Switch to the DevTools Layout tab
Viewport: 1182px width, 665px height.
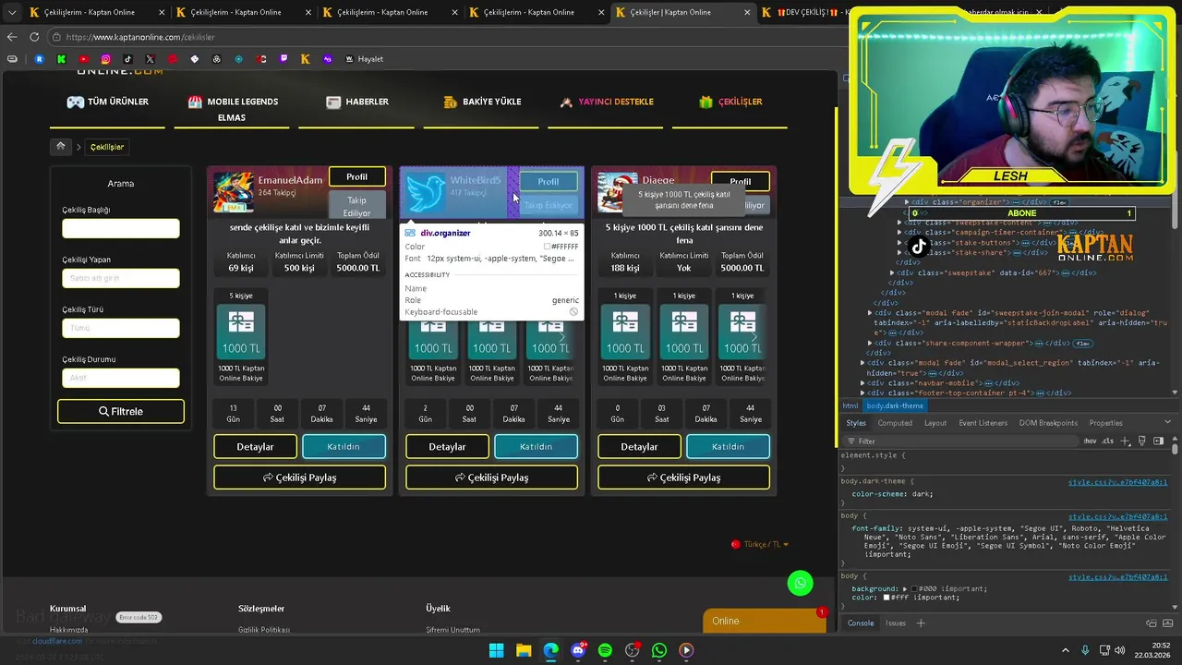click(x=935, y=423)
